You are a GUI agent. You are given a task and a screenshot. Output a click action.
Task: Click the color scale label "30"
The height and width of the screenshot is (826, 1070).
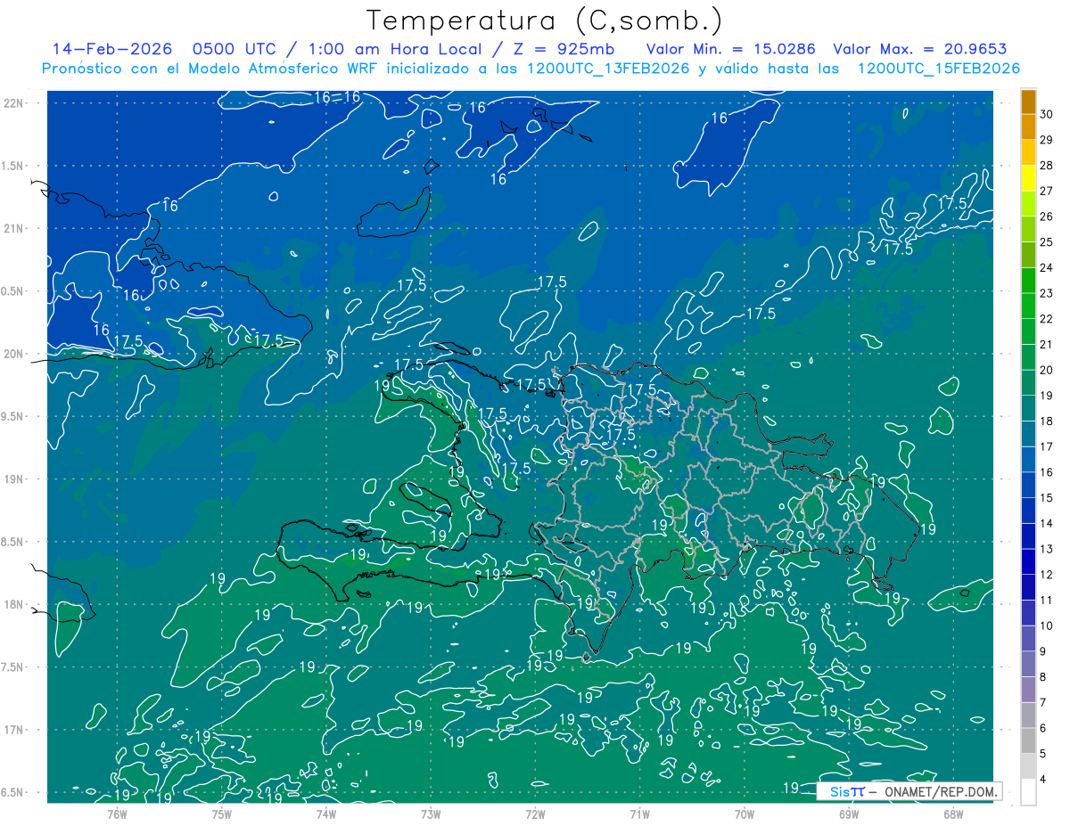1047,115
